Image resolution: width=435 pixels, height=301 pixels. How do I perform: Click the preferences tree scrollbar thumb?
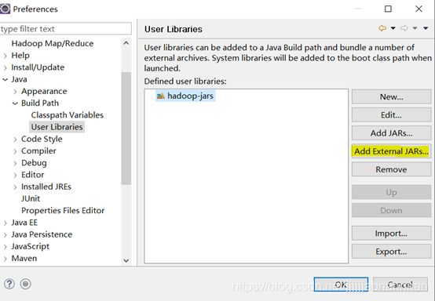126,129
